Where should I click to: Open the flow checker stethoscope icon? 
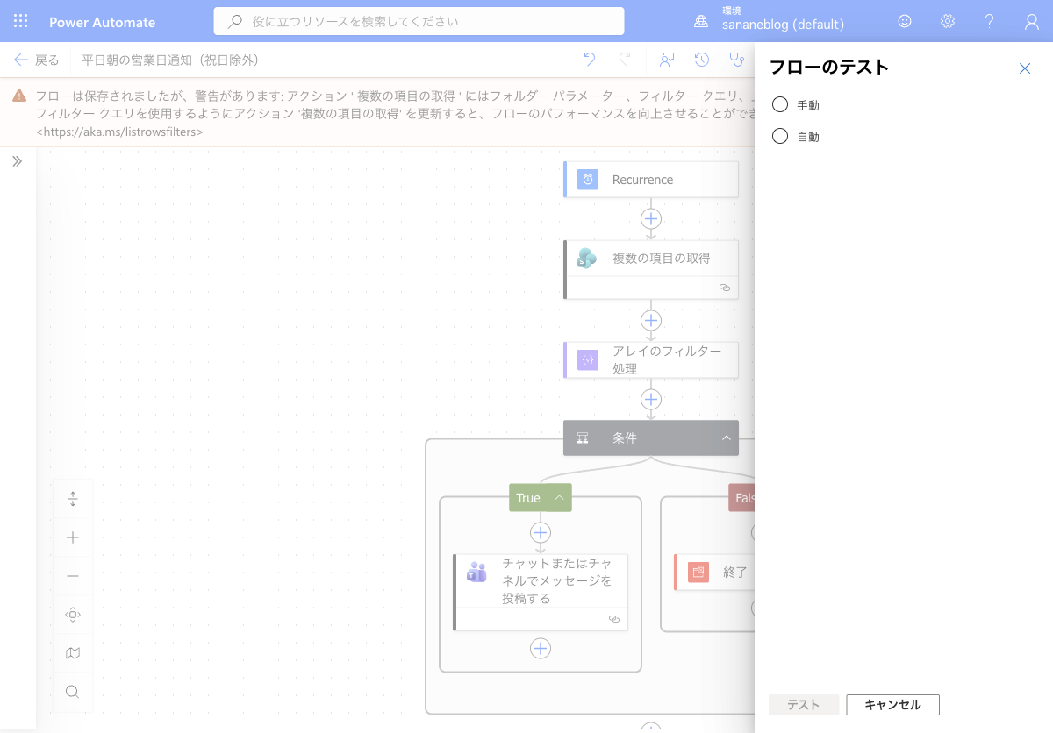tap(737, 60)
